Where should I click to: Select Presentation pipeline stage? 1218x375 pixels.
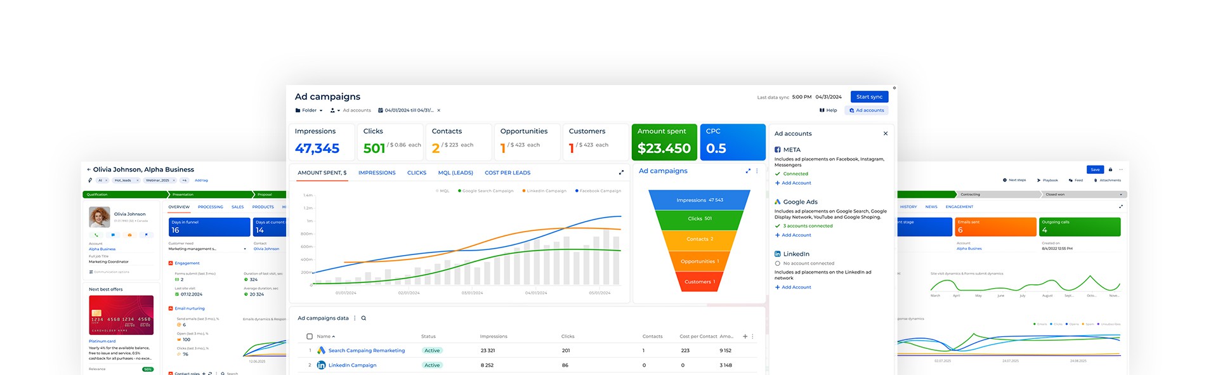pos(211,195)
